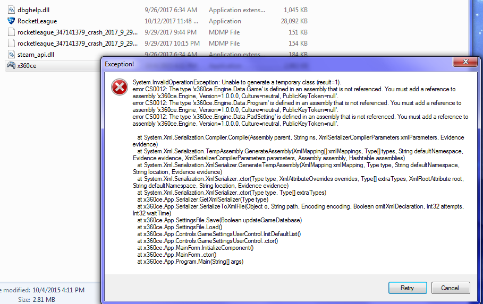Click the x360ce.App.SettingsFile.Load() stack trace line

tap(180, 228)
